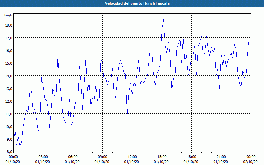Click the 'km/h' unit label

[8, 15]
